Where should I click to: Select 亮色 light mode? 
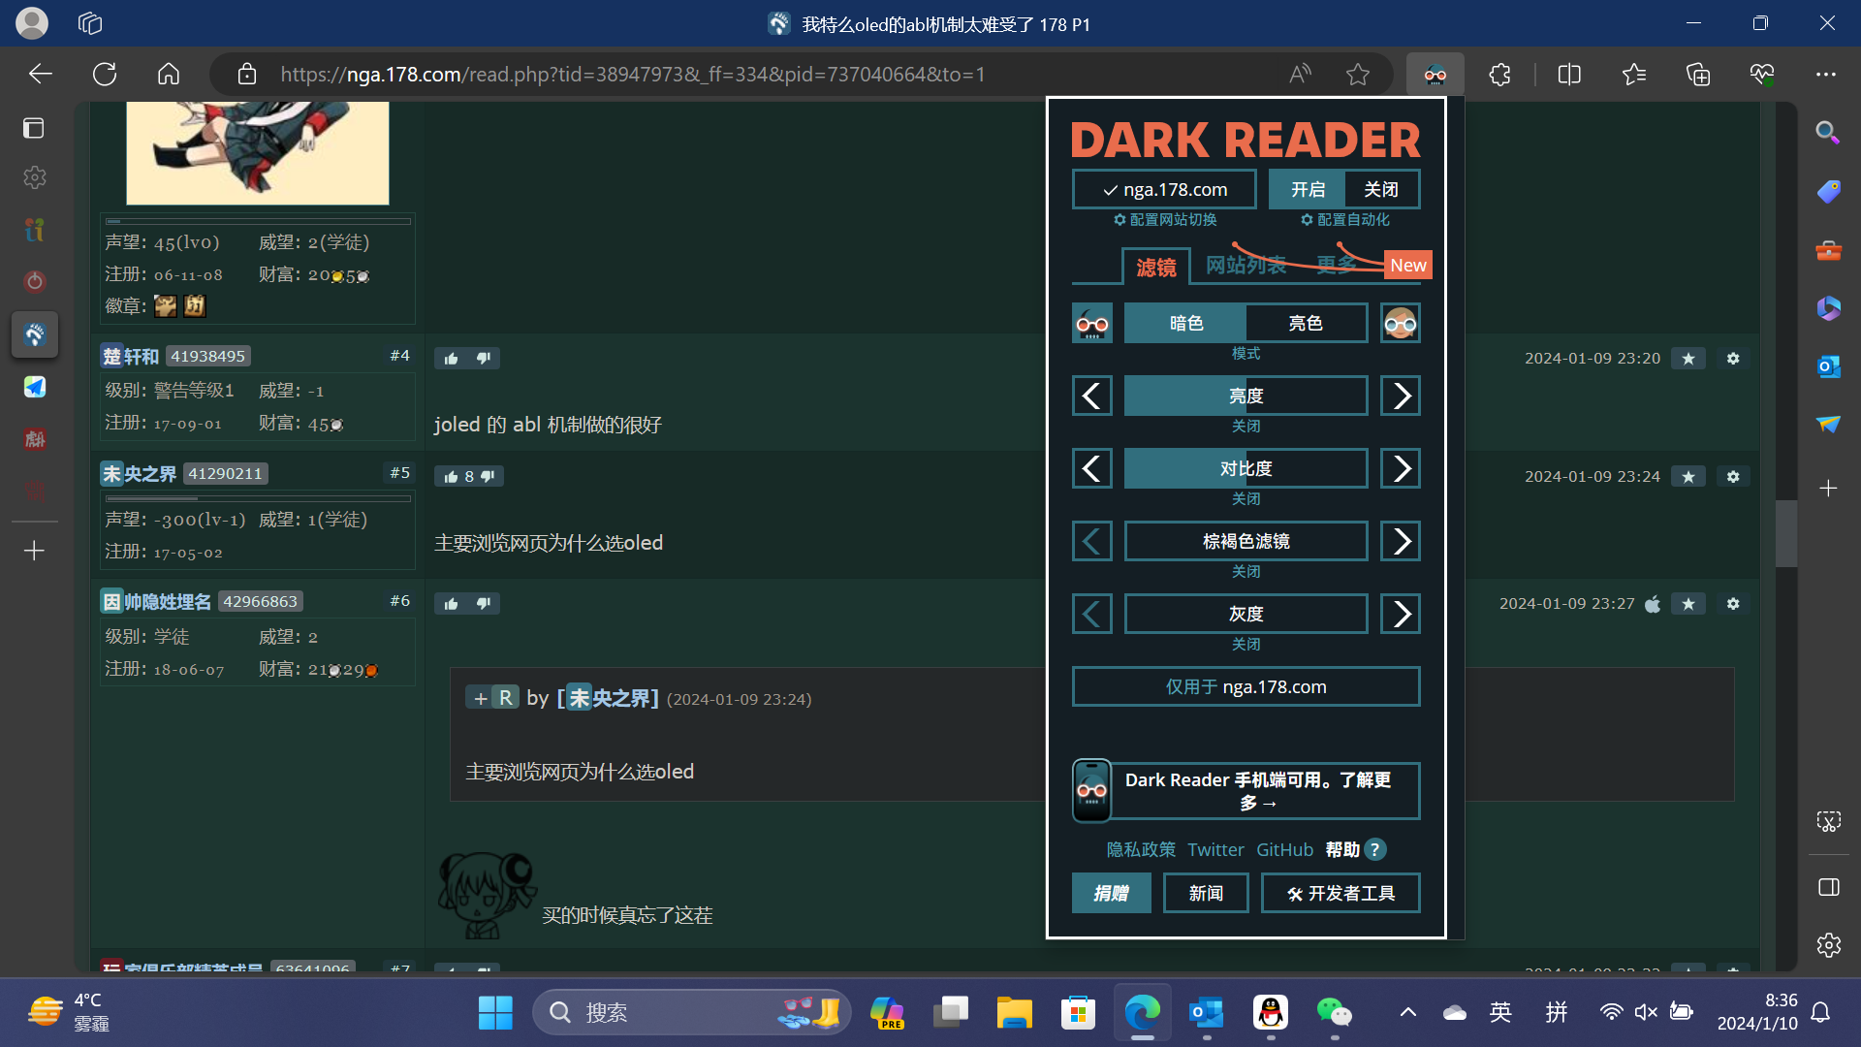pyautogui.click(x=1305, y=323)
